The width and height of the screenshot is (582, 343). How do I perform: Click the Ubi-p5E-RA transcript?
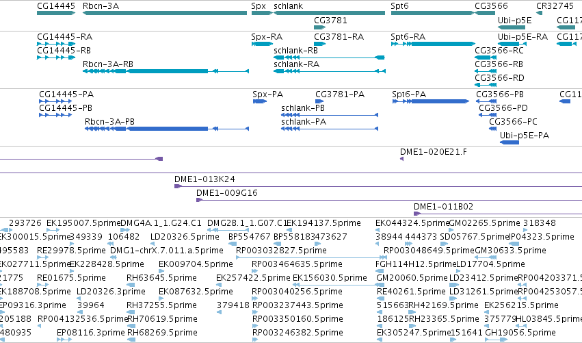pyautogui.click(x=512, y=44)
